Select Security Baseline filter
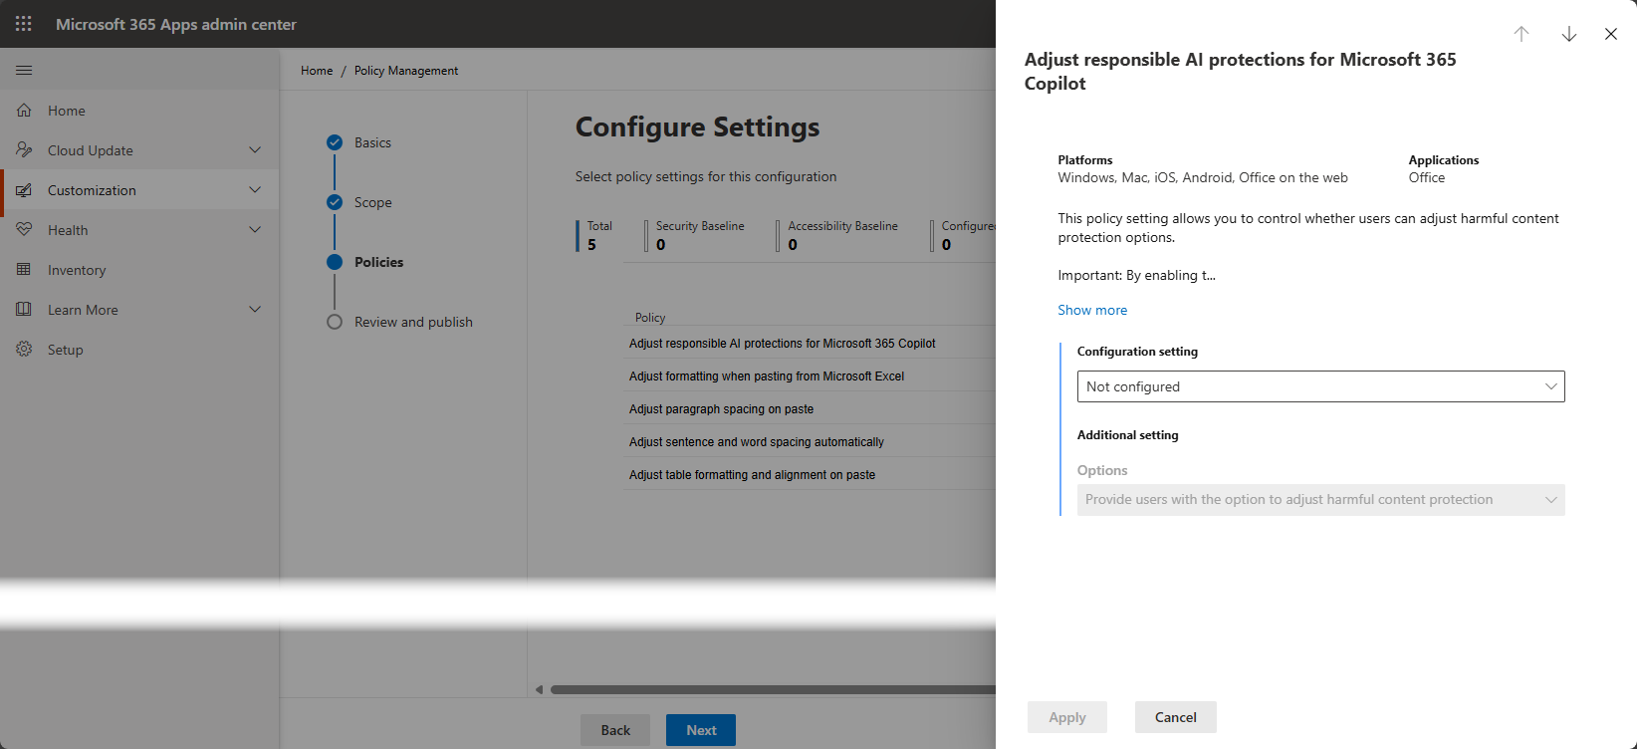Image resolution: width=1637 pixels, height=749 pixels. pyautogui.click(x=697, y=235)
